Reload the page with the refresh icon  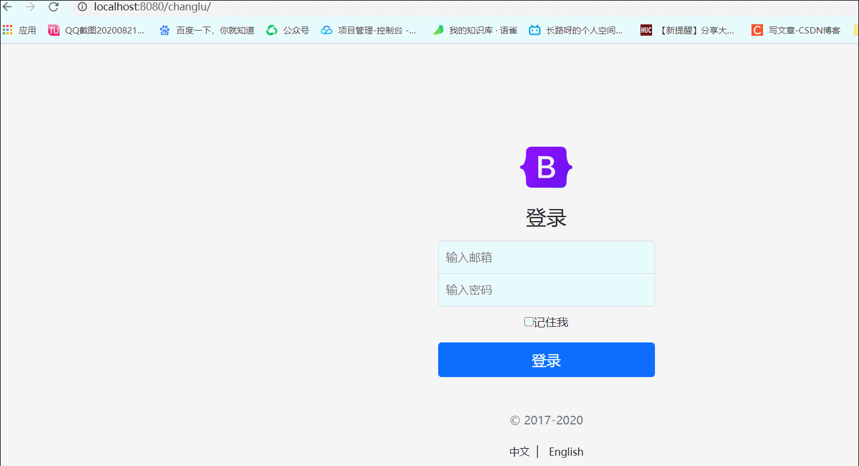[53, 7]
